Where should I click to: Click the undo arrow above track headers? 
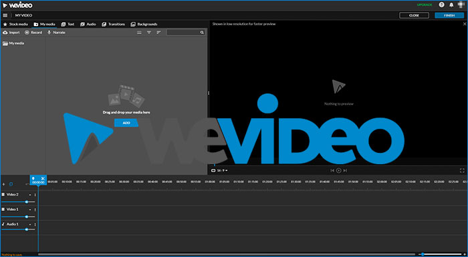coord(27,184)
